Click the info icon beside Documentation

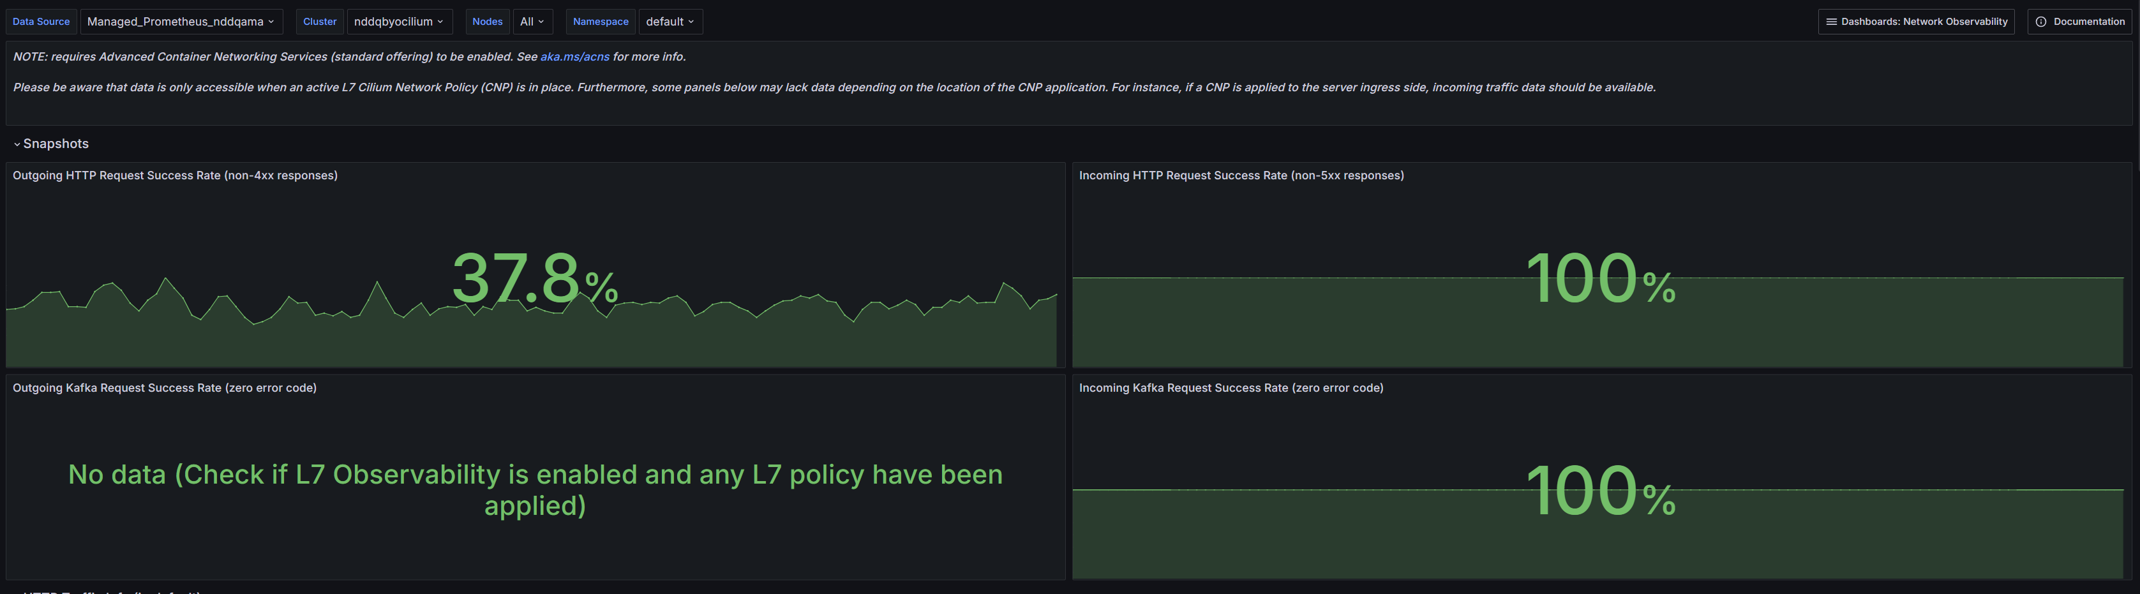(x=2040, y=22)
